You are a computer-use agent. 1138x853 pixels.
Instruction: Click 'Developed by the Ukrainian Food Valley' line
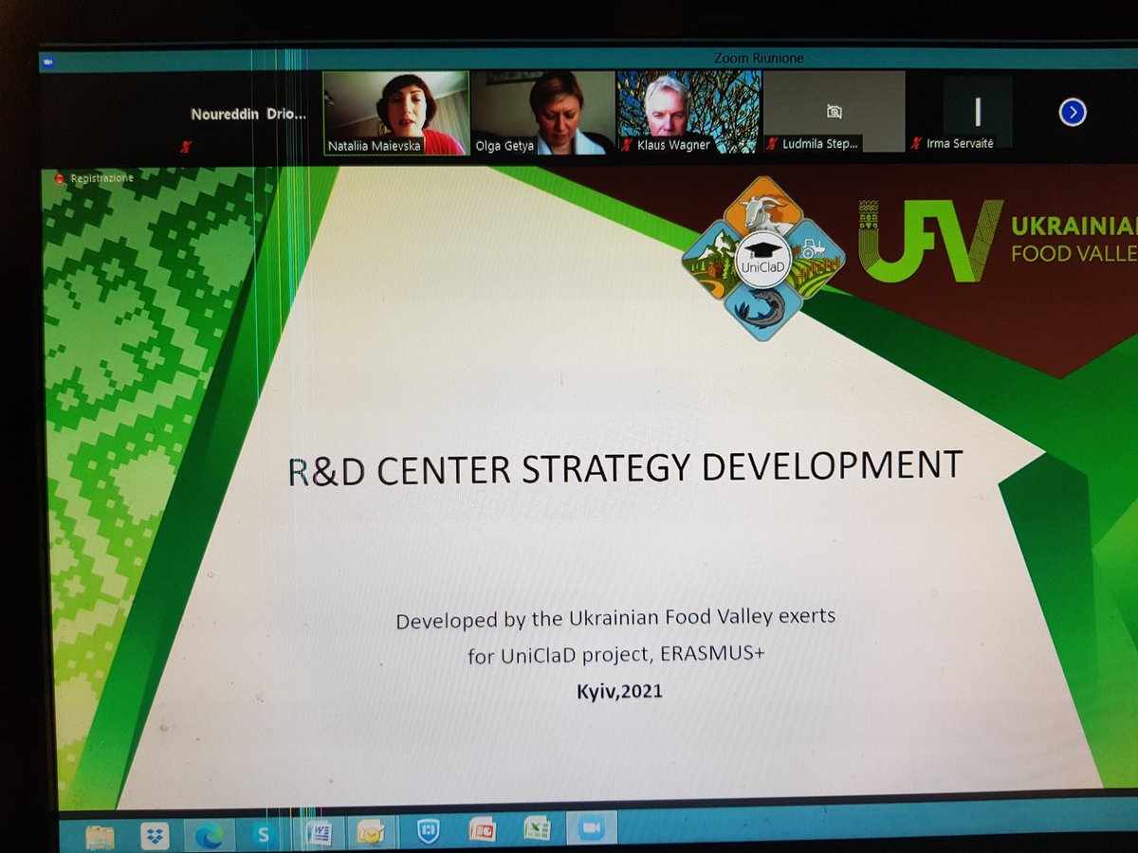click(x=616, y=619)
